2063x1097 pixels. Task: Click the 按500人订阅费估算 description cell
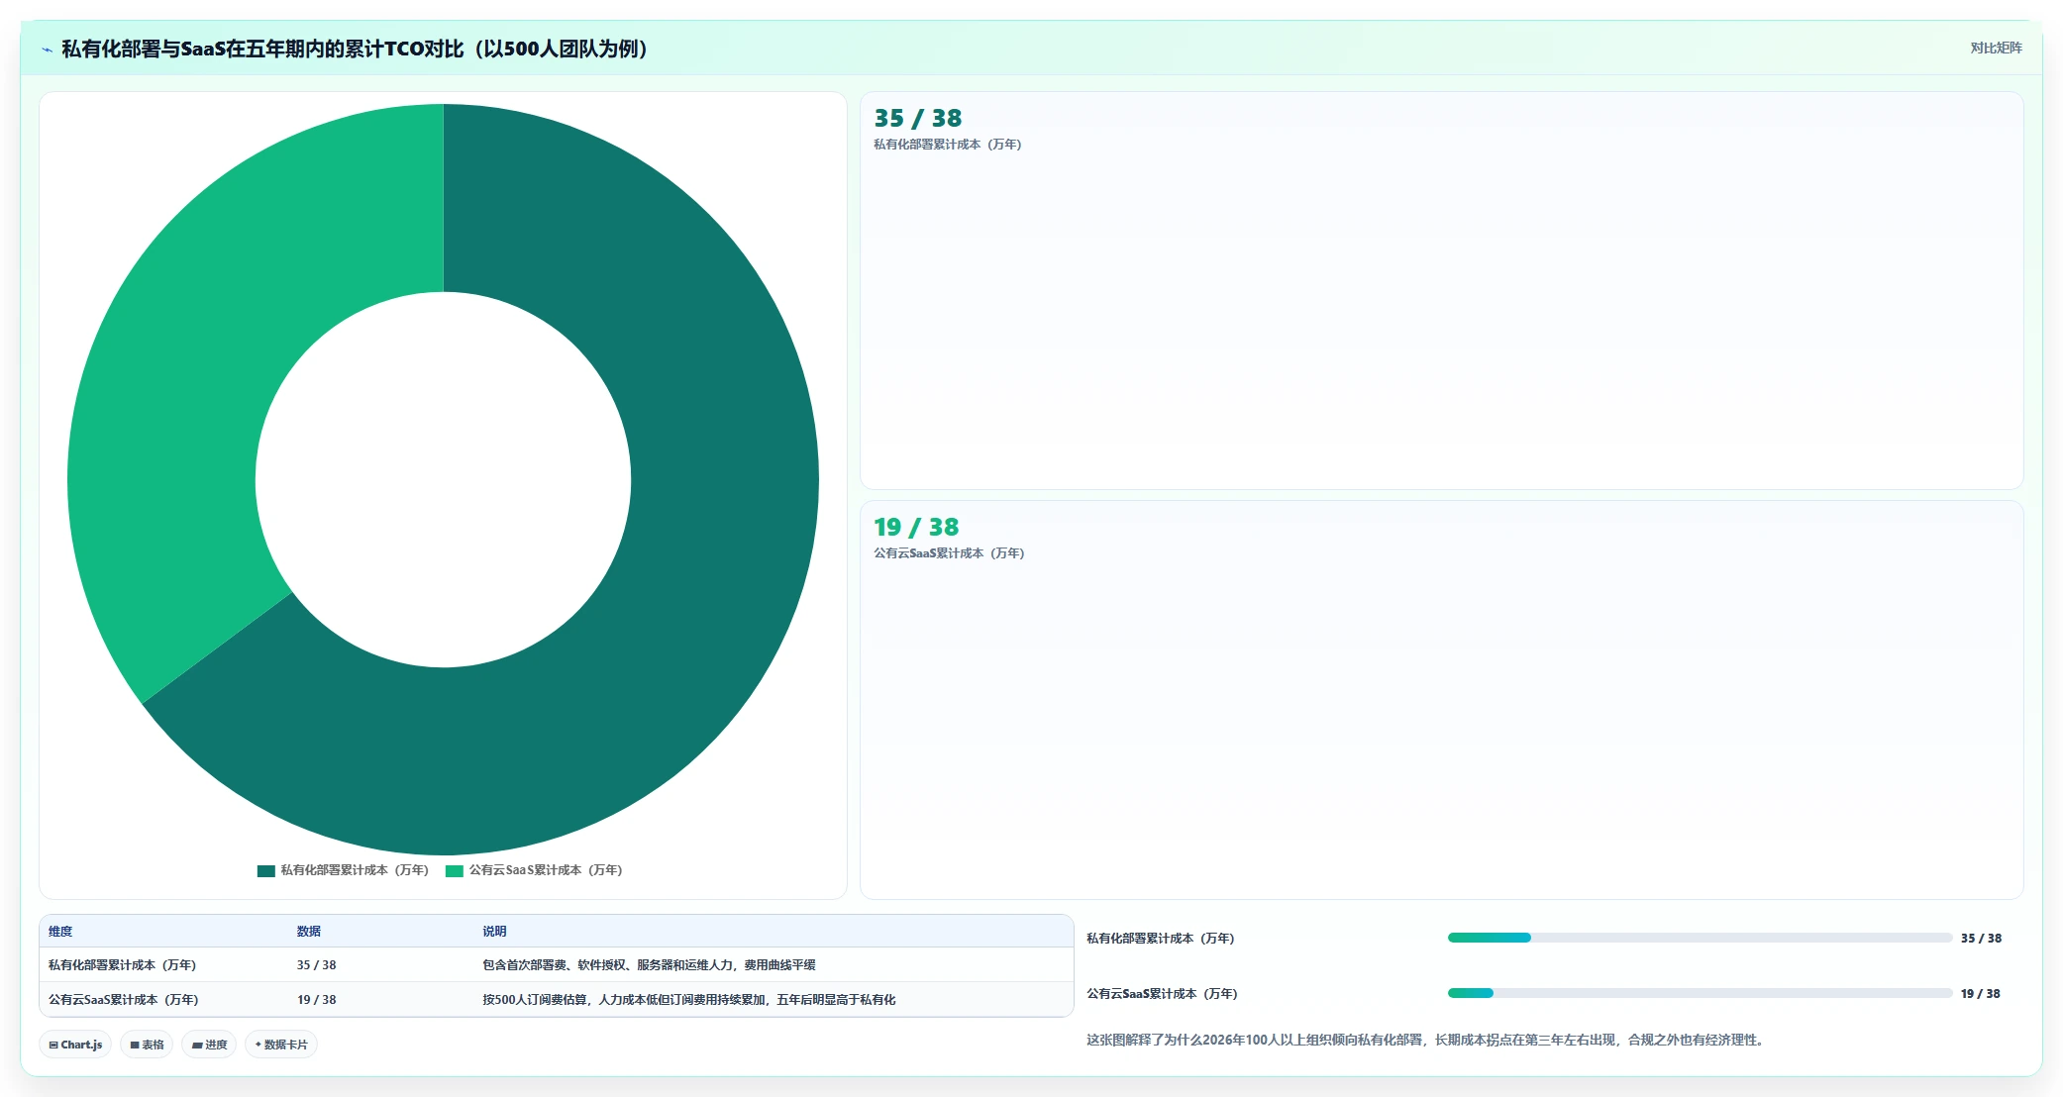click(688, 1000)
